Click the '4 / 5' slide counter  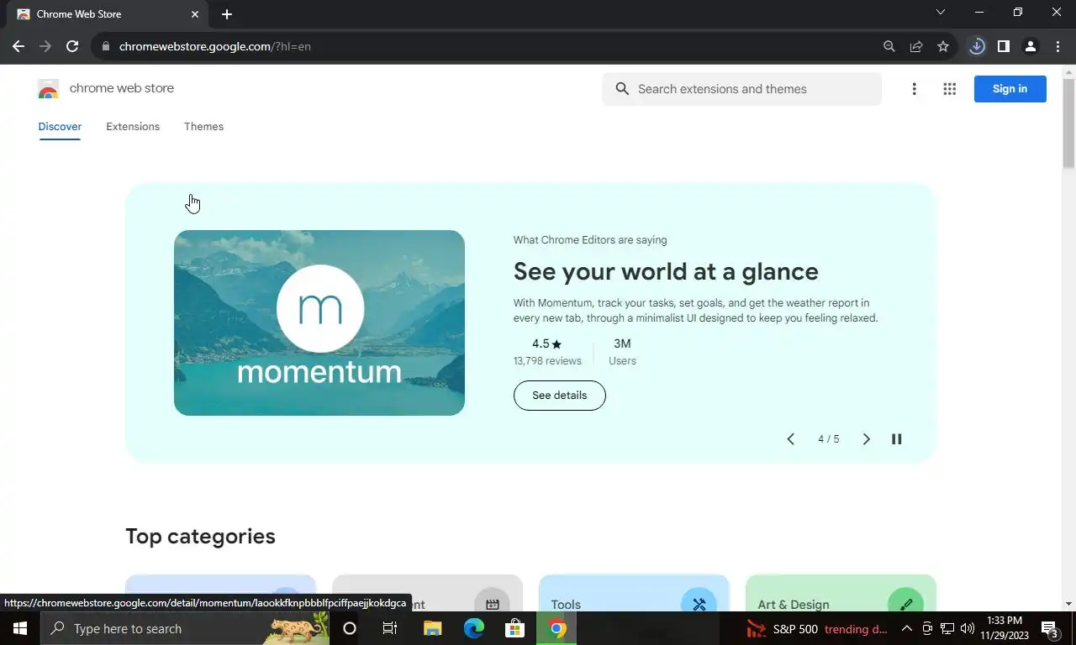[x=828, y=439]
